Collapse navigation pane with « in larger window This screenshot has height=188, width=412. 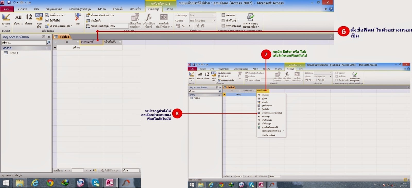49,37
